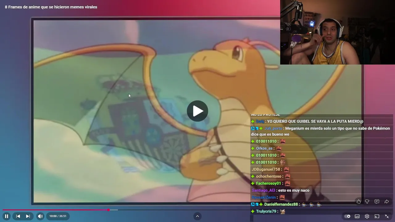Skip to the next video
The width and height of the screenshot is (395, 222).
click(28, 216)
